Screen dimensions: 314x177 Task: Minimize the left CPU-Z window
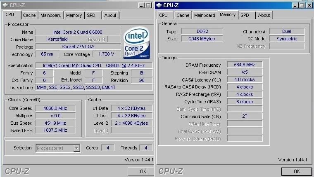coord(141,5)
